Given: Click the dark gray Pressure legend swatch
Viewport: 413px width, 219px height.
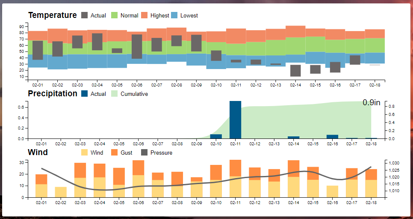Looking at the screenshot, I should point(145,153).
